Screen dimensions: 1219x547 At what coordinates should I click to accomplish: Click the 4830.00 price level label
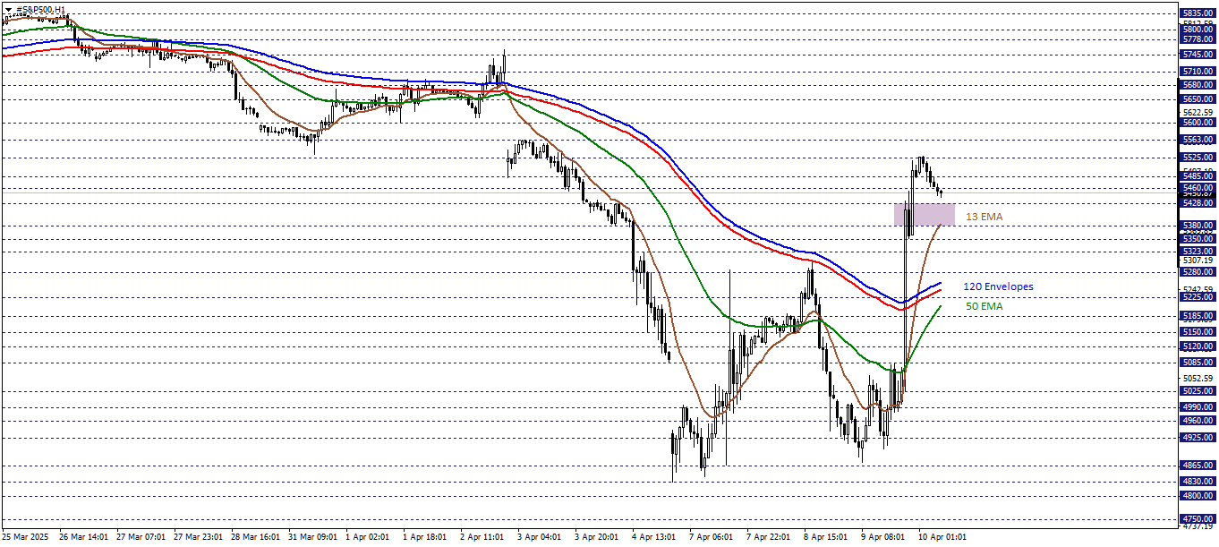[1198, 482]
